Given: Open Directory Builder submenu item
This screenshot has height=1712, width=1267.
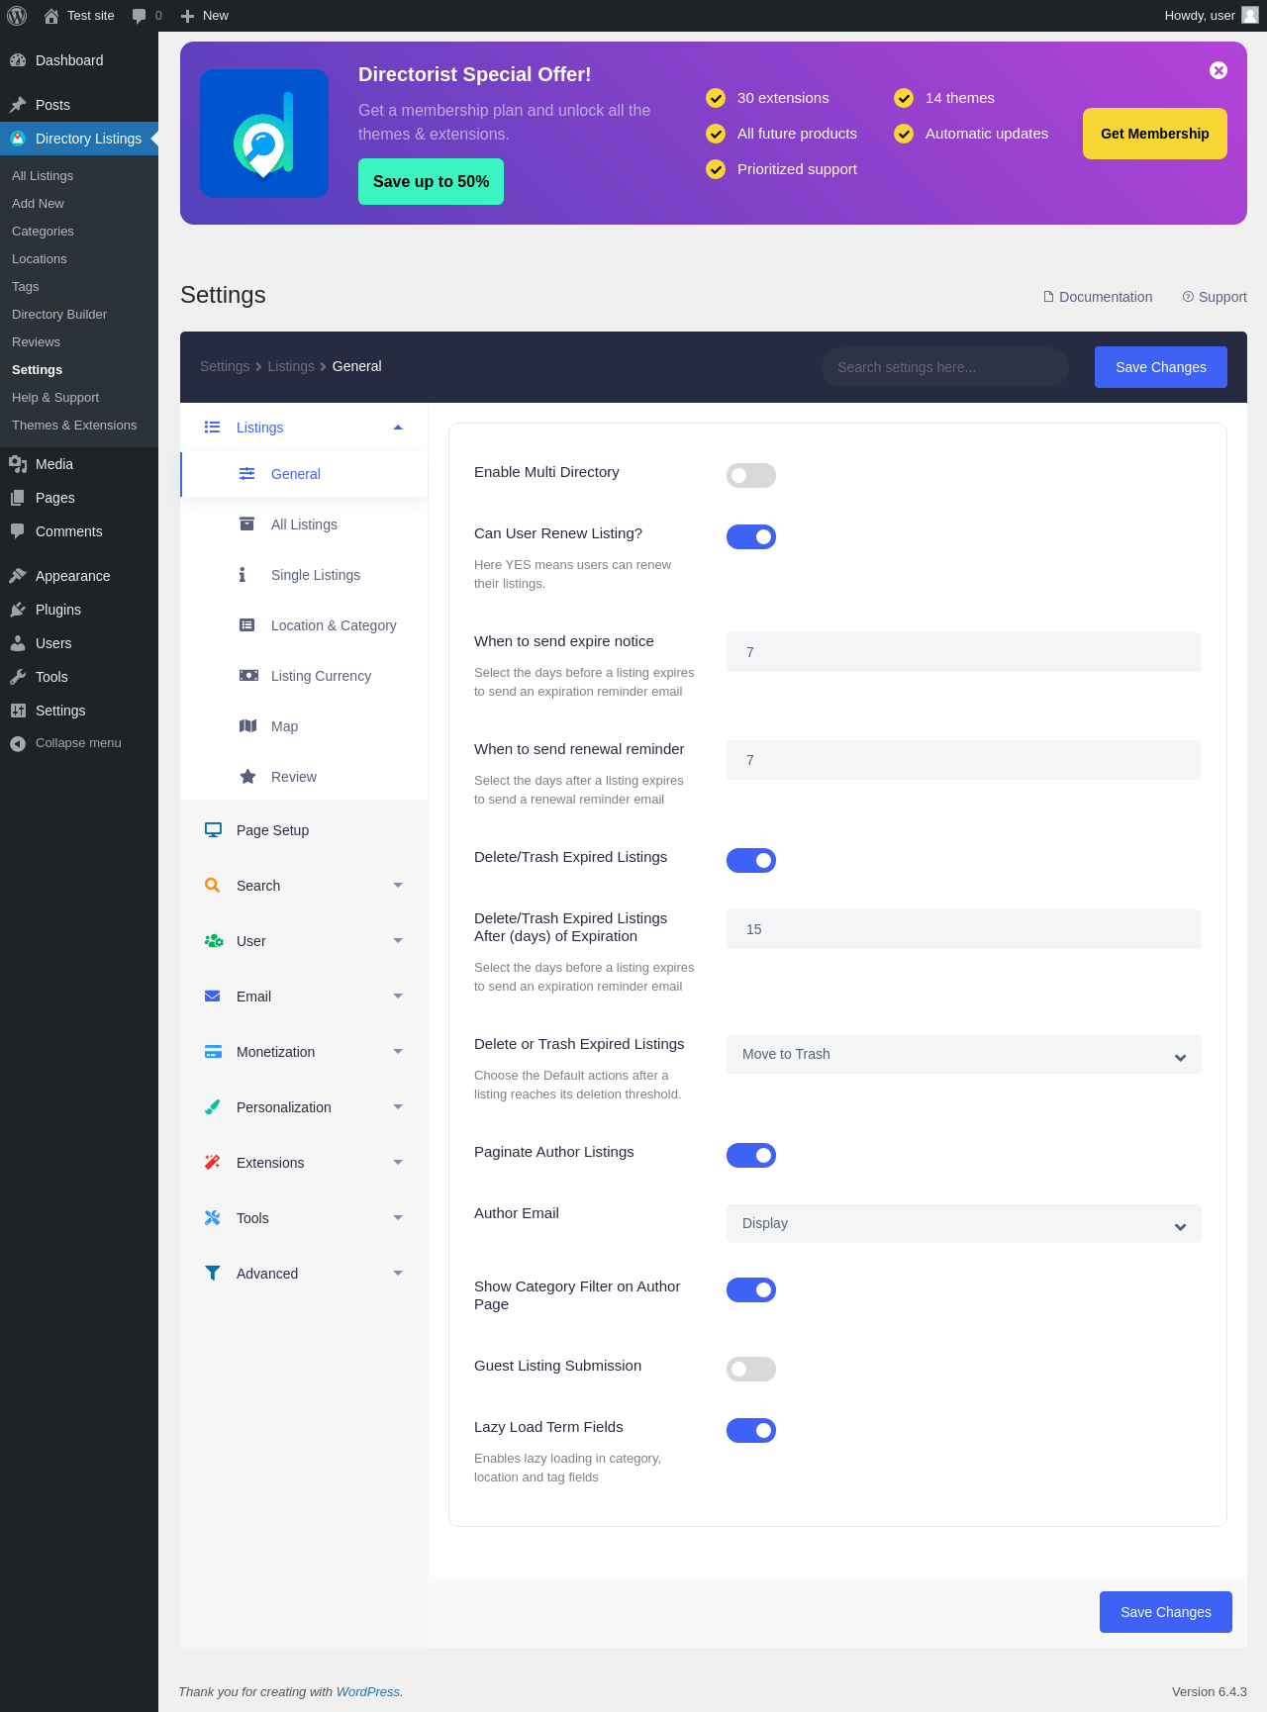Looking at the screenshot, I should coord(59,315).
